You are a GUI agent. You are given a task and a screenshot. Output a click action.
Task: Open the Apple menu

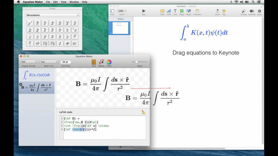pos(18,2)
